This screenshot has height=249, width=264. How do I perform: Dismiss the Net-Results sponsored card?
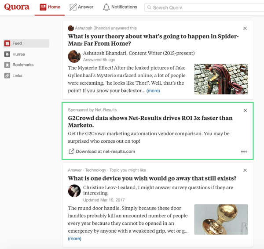246,110
